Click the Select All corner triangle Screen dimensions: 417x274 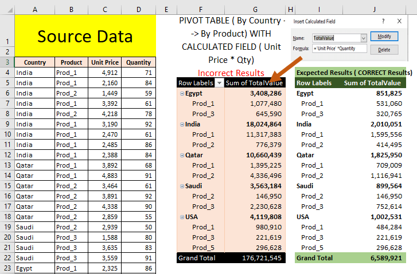coord(10,10)
